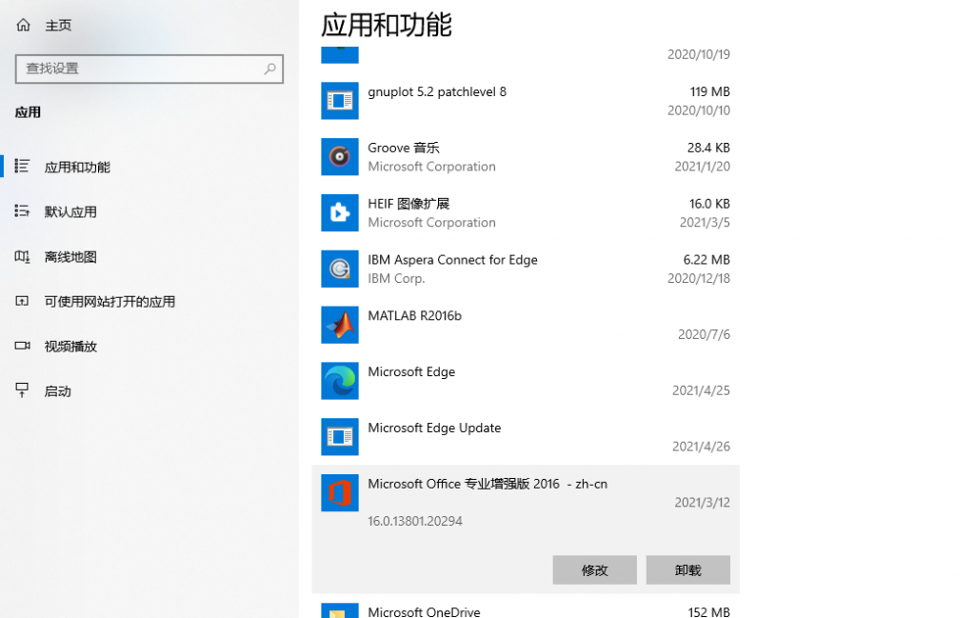975x618 pixels.
Task: Focus the 查找设置 search field
Action: coord(149,69)
